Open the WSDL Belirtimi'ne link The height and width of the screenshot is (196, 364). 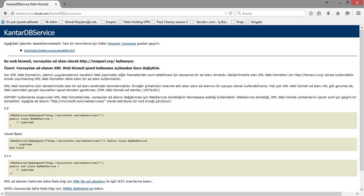[x=78, y=189]
